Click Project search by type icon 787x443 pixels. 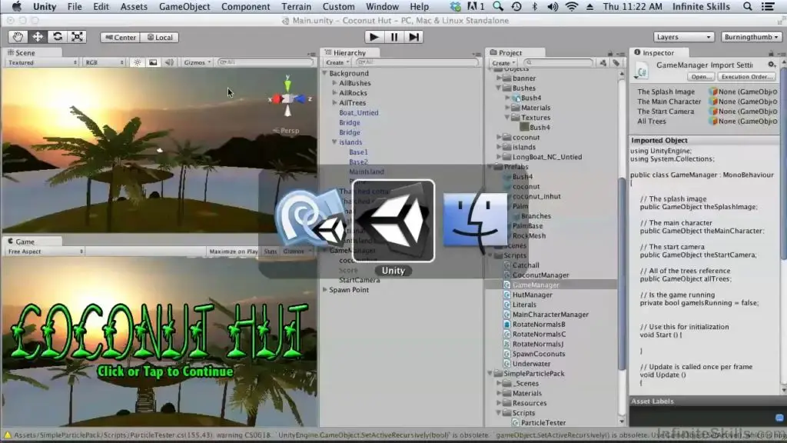(603, 63)
